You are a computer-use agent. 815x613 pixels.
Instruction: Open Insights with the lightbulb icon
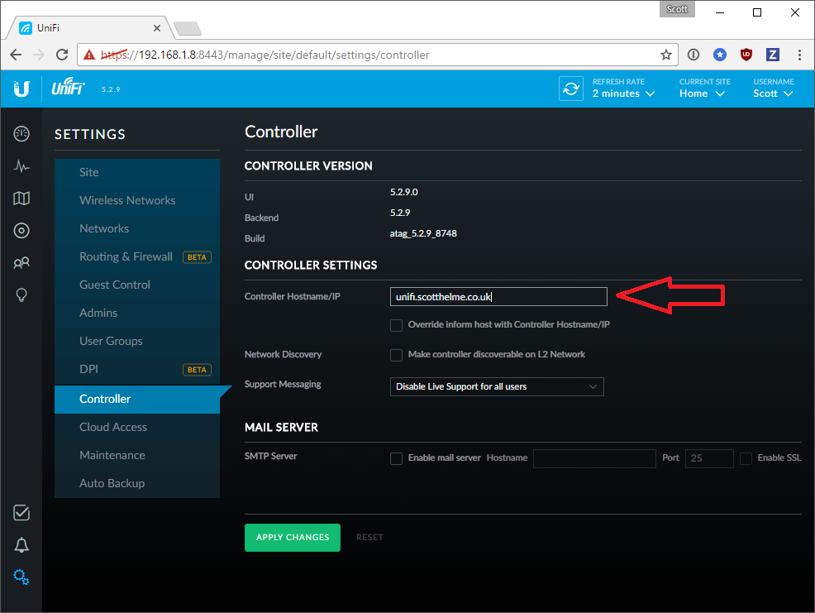pos(21,295)
